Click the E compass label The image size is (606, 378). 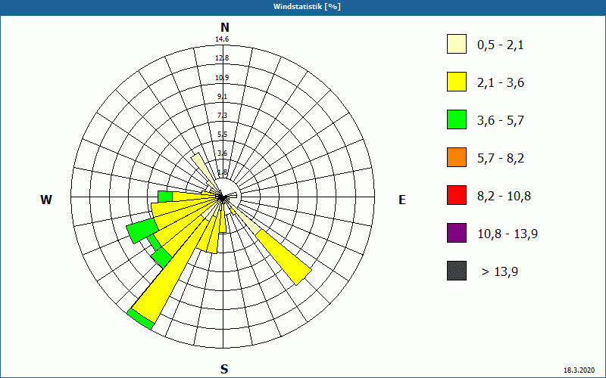click(402, 200)
